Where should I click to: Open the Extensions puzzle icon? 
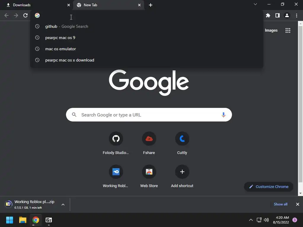[x=268, y=15]
